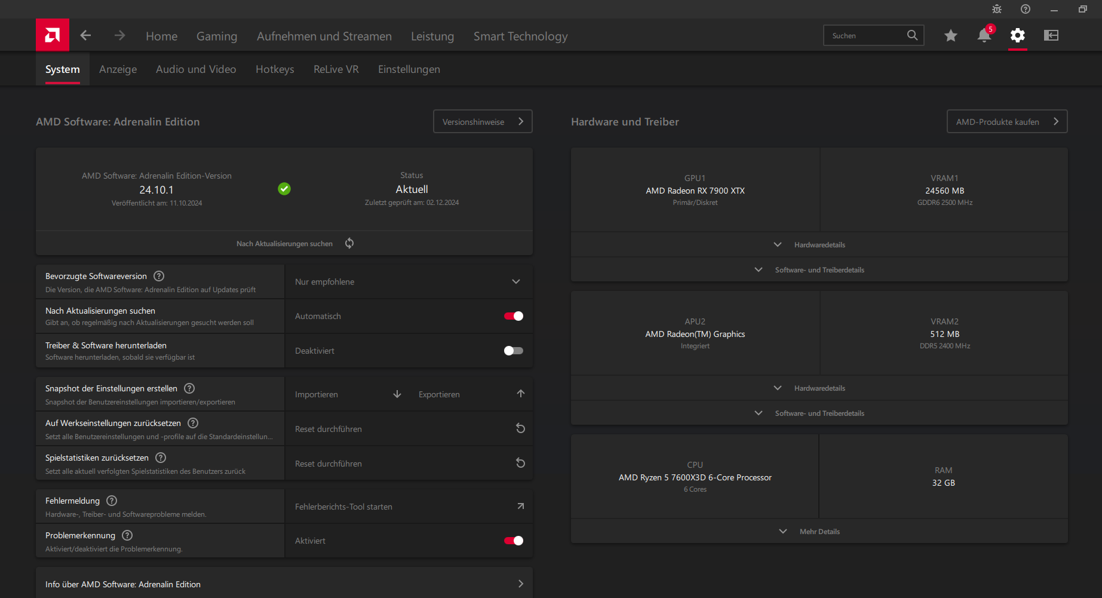Open favorites star icon

click(951, 36)
